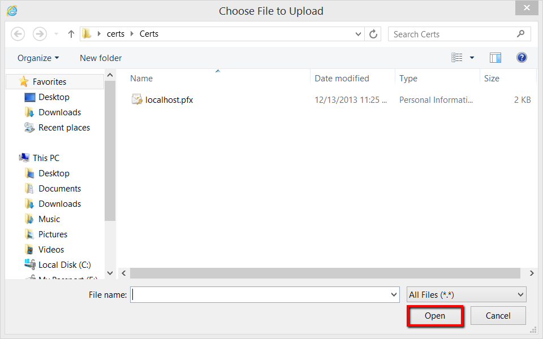Click the Up one level arrow
This screenshot has height=339, width=543.
(71, 34)
